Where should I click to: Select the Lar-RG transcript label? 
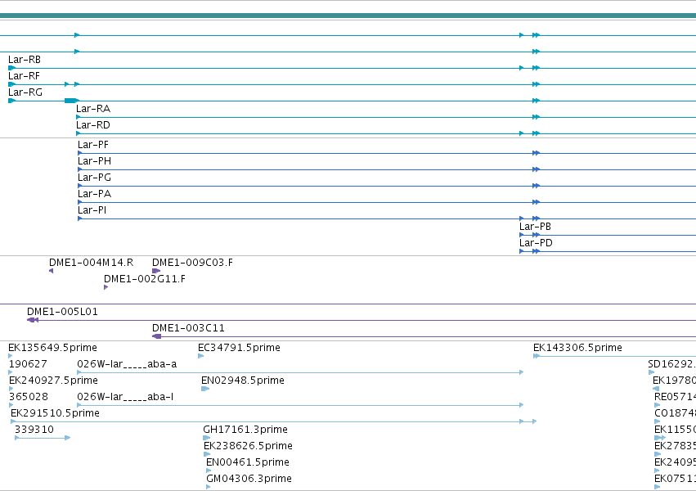pyautogui.click(x=25, y=92)
